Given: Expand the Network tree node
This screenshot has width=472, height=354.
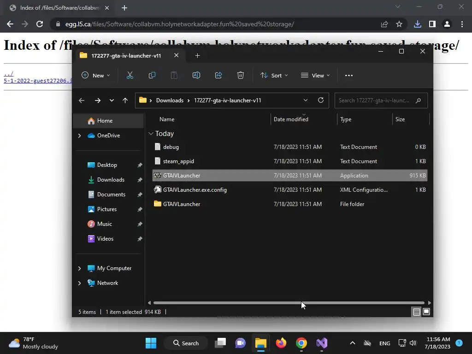Looking at the screenshot, I should coord(79,283).
